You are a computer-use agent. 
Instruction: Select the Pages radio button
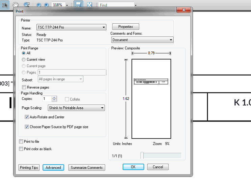click(x=24, y=72)
